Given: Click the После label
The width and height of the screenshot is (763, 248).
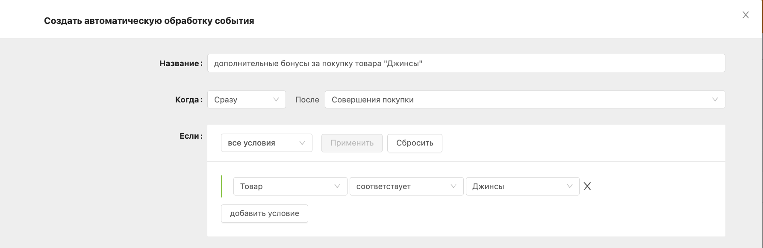Looking at the screenshot, I should (307, 100).
